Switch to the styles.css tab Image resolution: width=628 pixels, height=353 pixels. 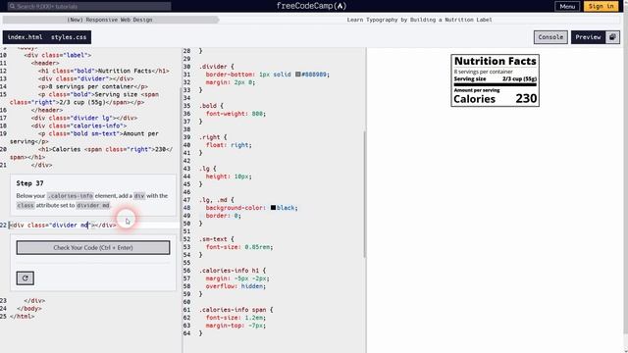point(69,37)
